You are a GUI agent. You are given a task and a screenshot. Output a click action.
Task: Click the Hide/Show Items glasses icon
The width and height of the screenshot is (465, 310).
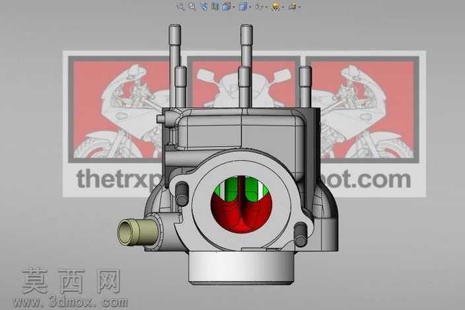point(259,7)
